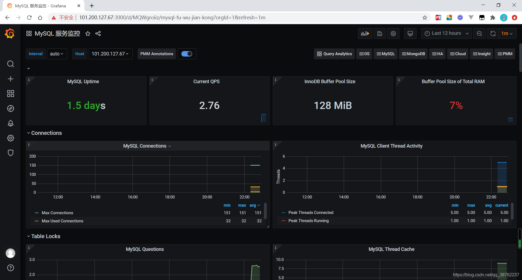Open the search dashboards magnifier icon
The image size is (522, 280).
coord(11,64)
